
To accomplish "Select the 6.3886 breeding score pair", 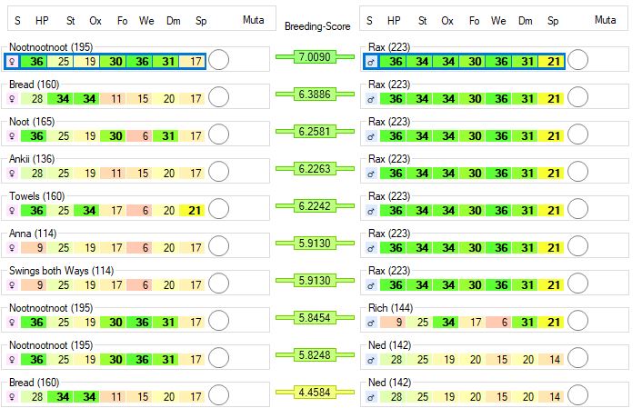I will (x=315, y=95).
